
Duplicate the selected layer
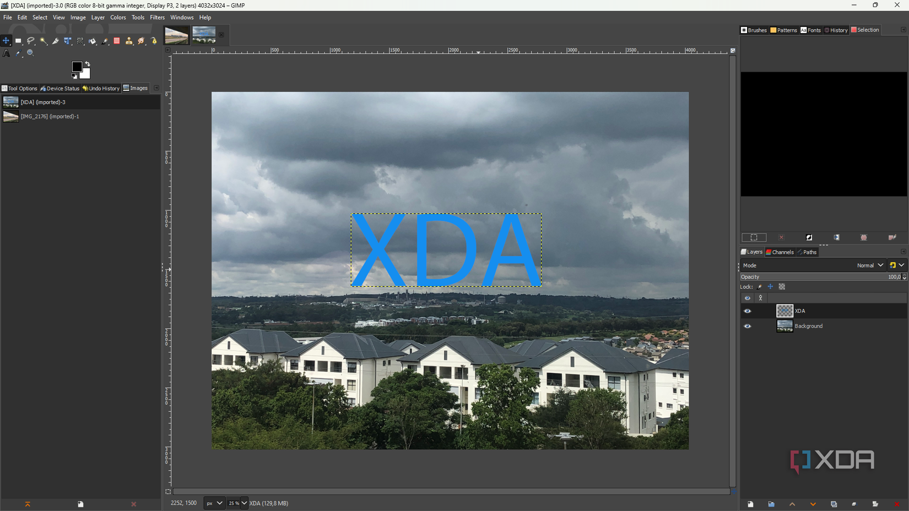click(834, 504)
